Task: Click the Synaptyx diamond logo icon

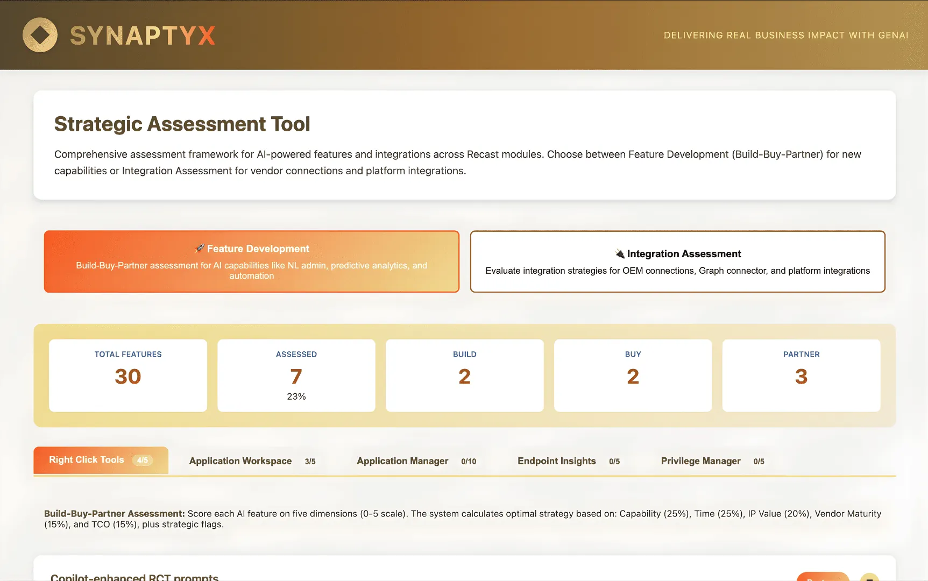Action: click(x=40, y=35)
